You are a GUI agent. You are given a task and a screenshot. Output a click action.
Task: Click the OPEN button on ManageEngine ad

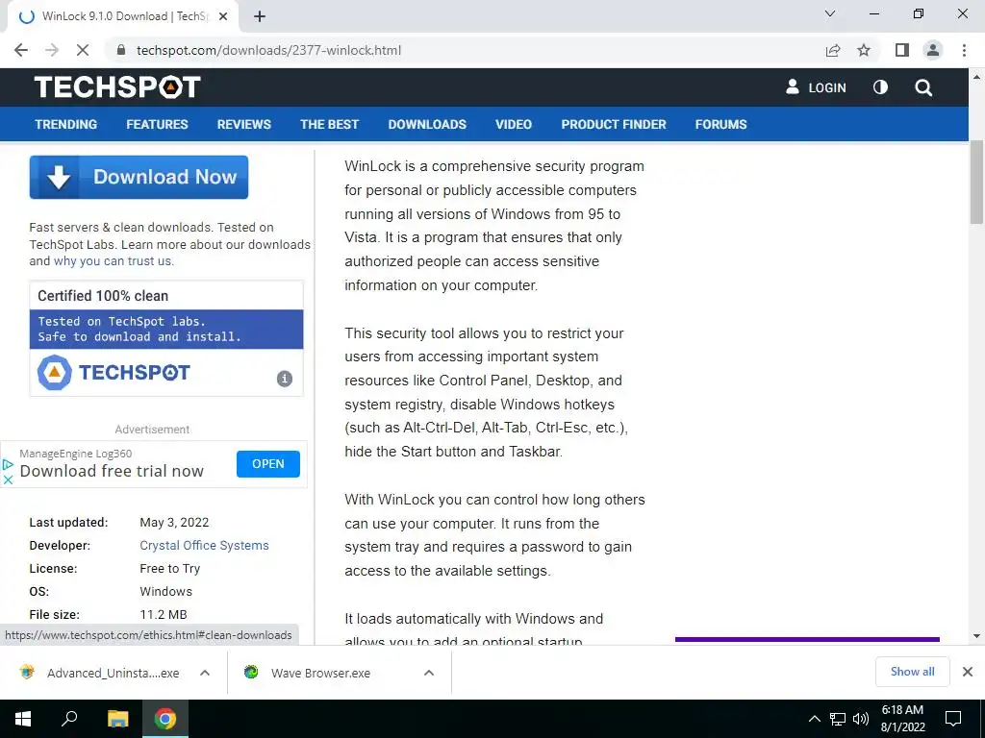click(268, 464)
